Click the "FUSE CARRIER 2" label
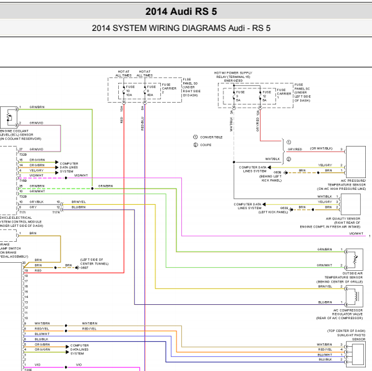372x371 pixels. click(169, 88)
